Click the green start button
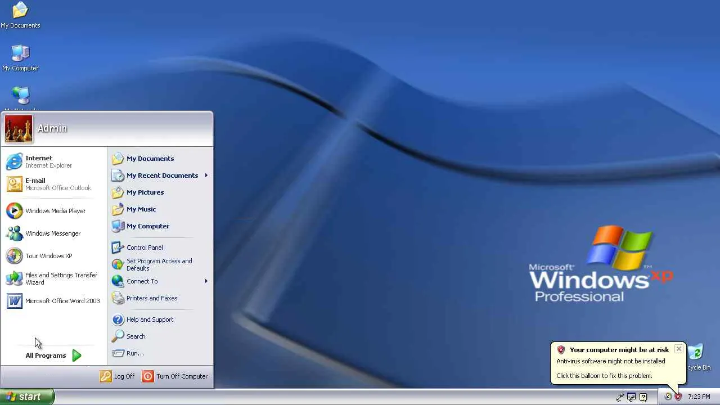 [x=27, y=397]
